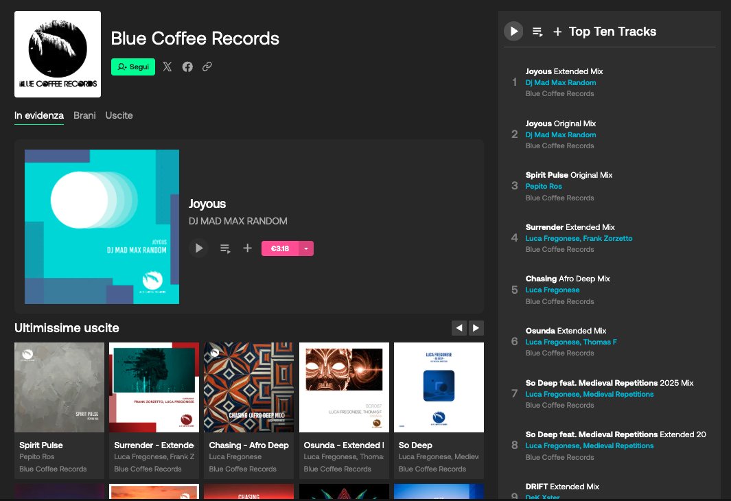Play the featured Joyous release
The width and height of the screenshot is (731, 501).
click(x=198, y=248)
